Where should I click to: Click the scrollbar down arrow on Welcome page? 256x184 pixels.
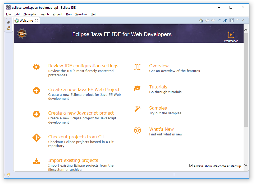tap(246, 165)
